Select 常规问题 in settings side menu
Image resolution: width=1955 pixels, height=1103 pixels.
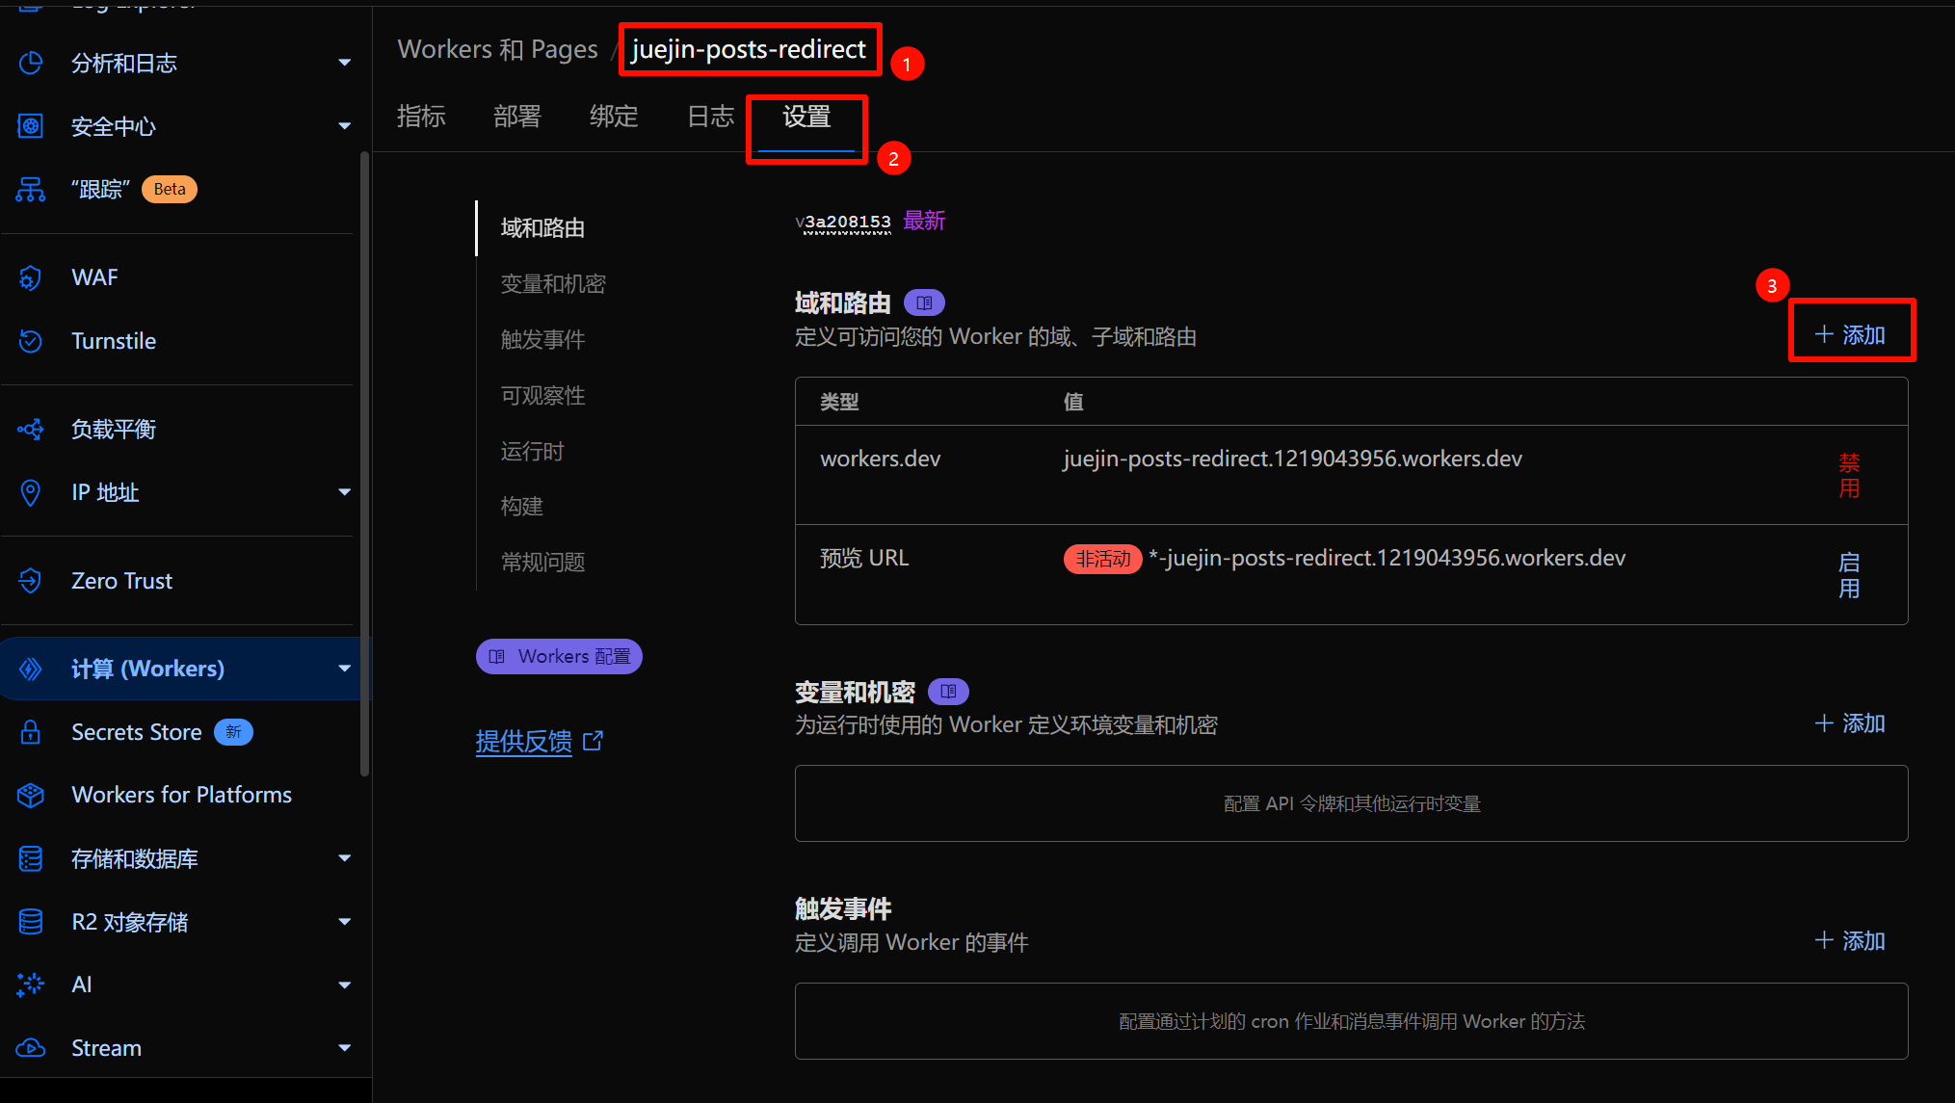coord(542,563)
